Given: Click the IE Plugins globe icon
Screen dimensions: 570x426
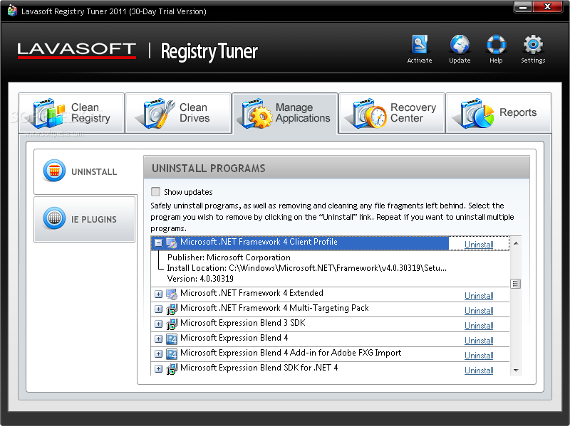Looking at the screenshot, I should (54, 218).
